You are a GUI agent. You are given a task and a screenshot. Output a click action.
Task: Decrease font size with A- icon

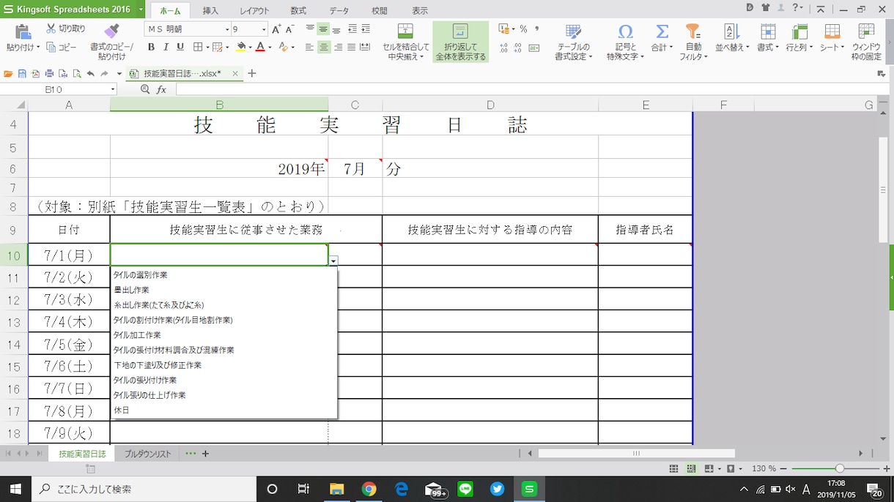click(289, 29)
